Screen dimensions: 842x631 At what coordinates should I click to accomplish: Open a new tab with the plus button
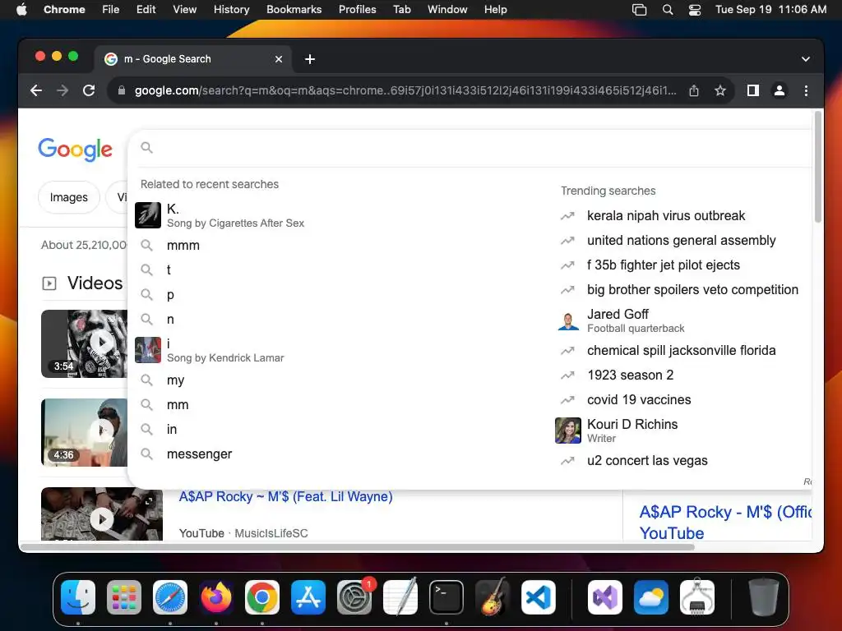tap(310, 59)
